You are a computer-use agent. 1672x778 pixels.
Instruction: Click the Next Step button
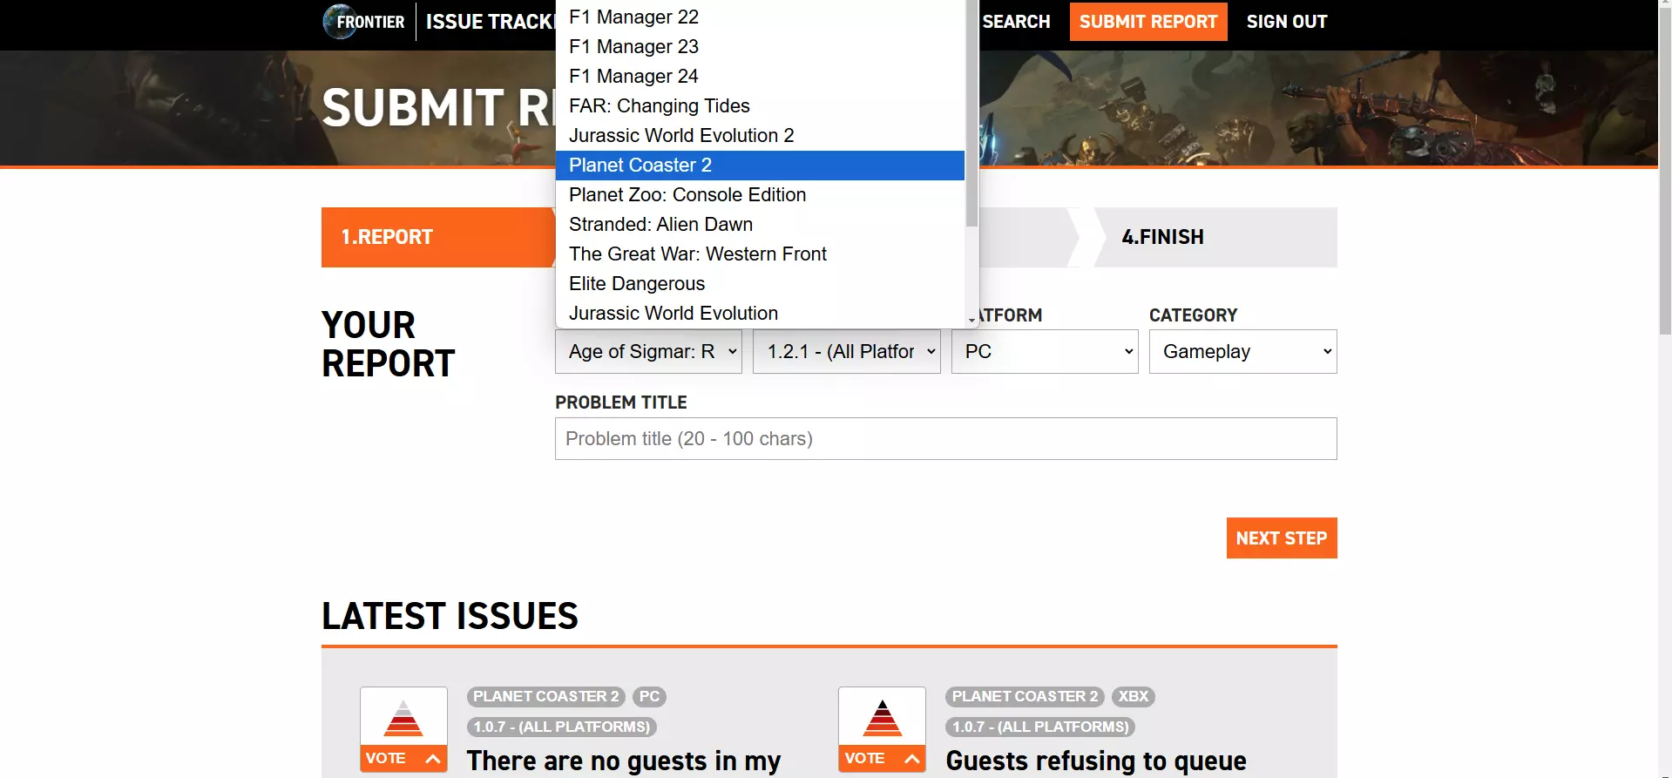tap(1282, 538)
